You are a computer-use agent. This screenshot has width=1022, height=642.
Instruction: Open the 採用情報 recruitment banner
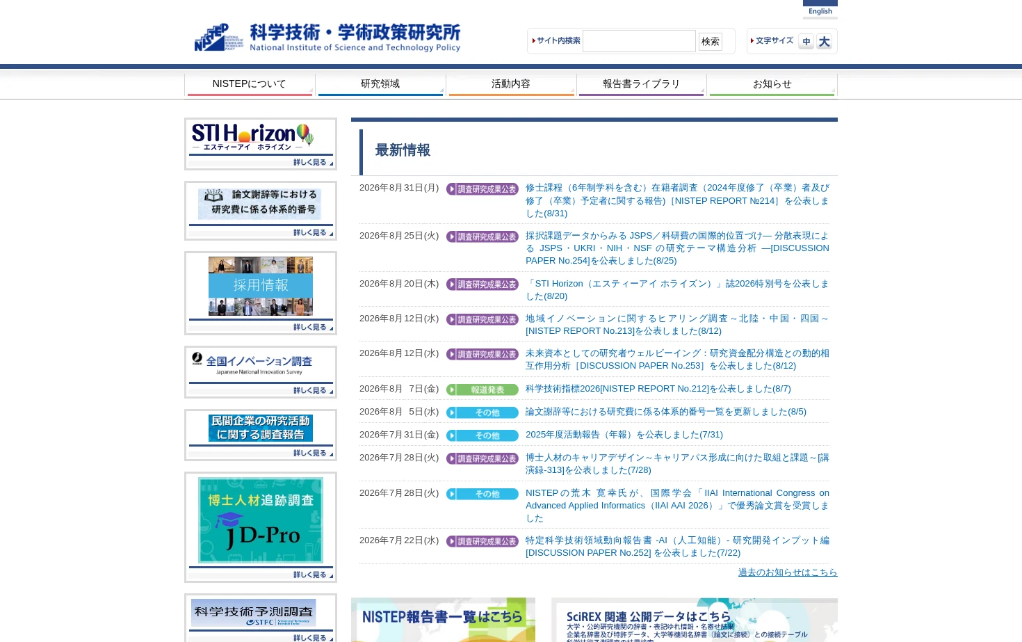(x=261, y=286)
